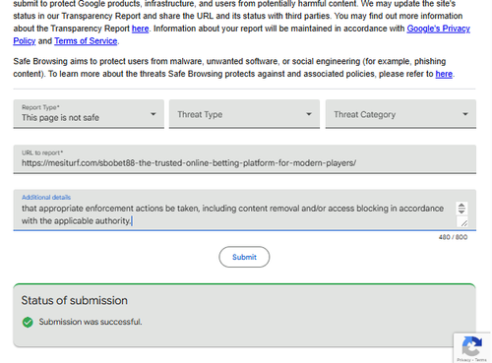Open the Threat Type dropdown
Viewport: 492px width, 363px height.
[x=244, y=114]
